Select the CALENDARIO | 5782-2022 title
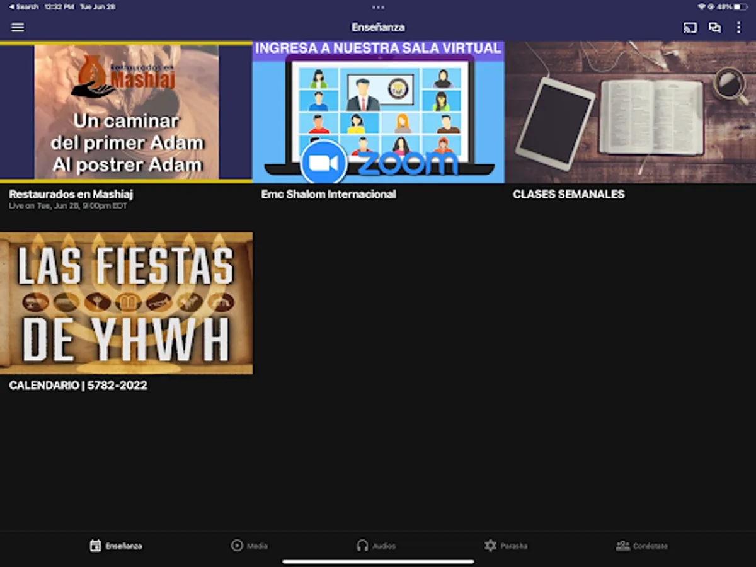The width and height of the screenshot is (756, 567). (x=78, y=386)
